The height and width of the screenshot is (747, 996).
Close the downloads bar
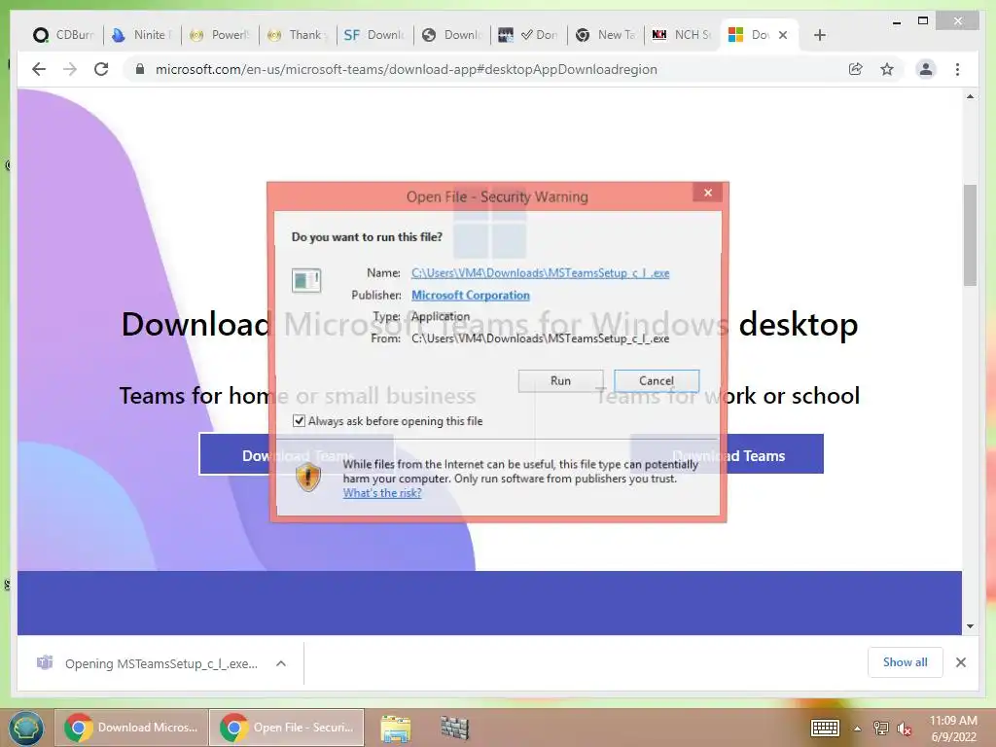pos(960,662)
